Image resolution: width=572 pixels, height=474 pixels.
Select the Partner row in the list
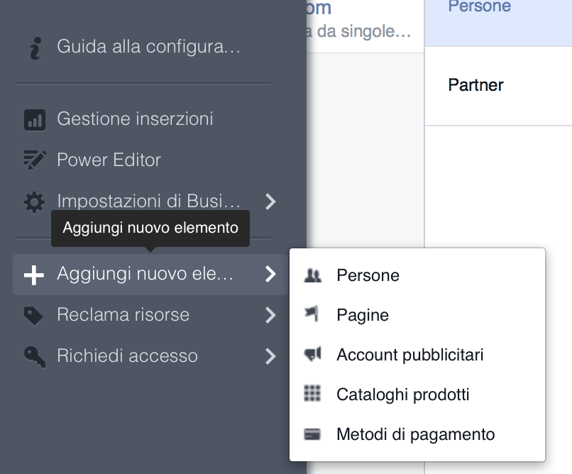pos(476,86)
